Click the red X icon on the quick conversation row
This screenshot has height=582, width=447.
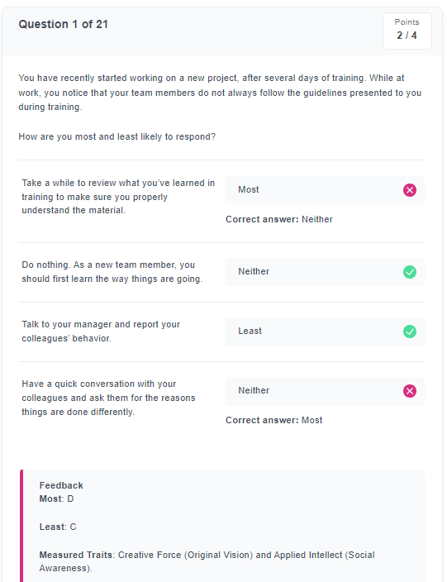tap(410, 391)
